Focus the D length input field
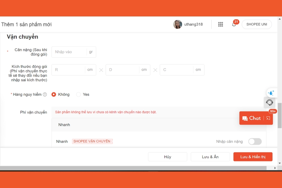Image resolution: width=282 pixels, height=188 pixels. pos(128,70)
